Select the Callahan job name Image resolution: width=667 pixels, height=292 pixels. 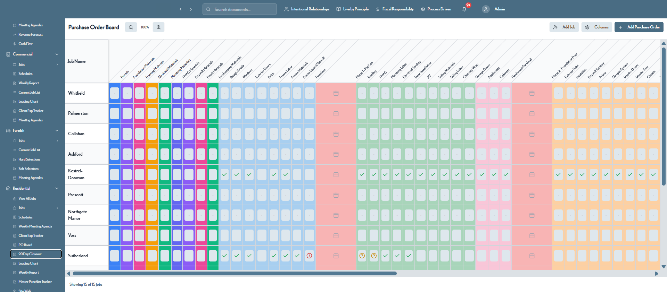(76, 134)
